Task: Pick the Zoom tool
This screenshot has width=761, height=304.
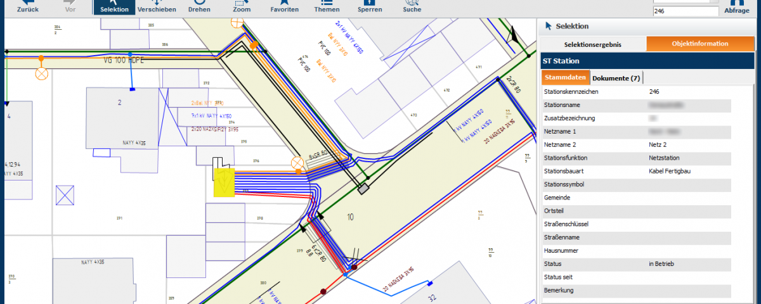Action: click(241, 6)
